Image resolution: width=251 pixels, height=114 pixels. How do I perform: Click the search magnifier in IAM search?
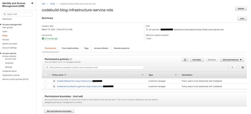point(5,14)
